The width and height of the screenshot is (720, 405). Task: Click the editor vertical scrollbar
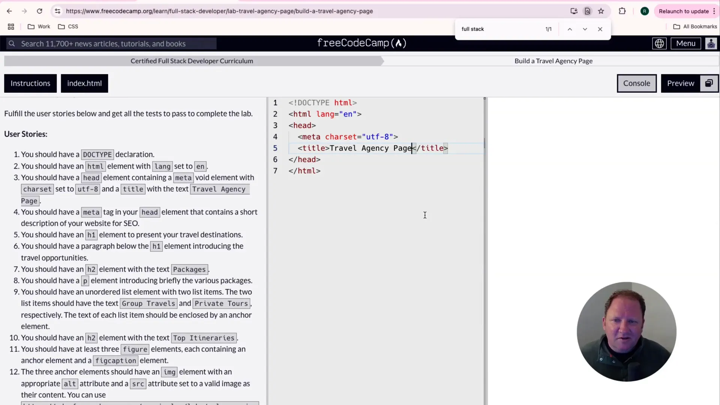click(x=484, y=143)
